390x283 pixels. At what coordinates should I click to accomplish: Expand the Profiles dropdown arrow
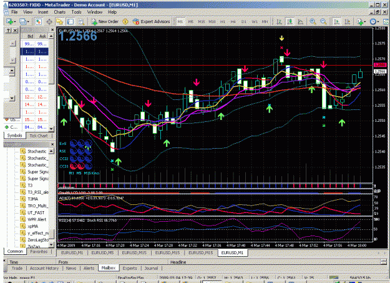tap(28, 22)
